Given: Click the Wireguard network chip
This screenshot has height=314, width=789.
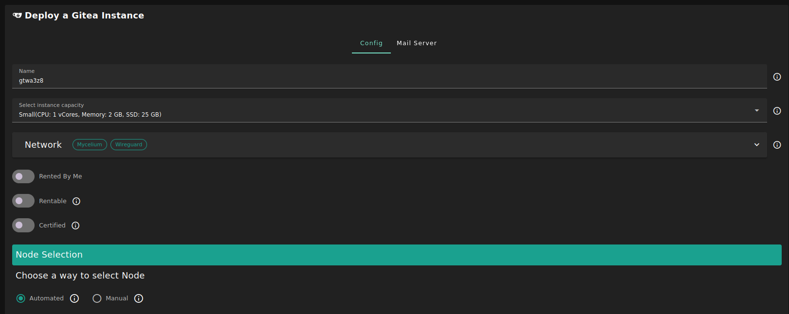Looking at the screenshot, I should [128, 145].
